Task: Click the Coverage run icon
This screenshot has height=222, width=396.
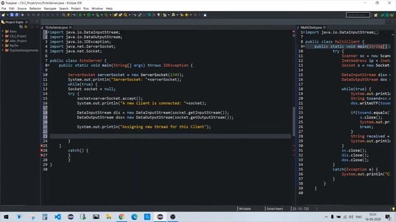Action: point(97,15)
